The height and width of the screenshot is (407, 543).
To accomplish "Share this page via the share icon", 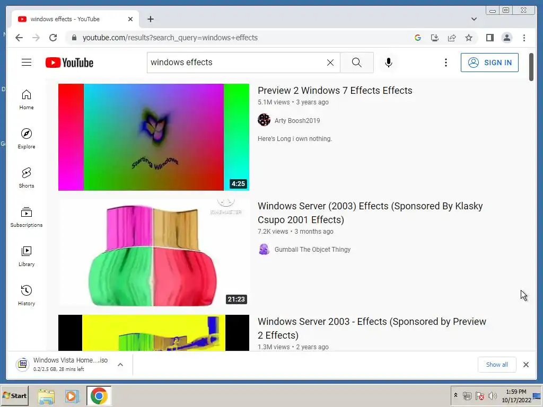I will [x=452, y=38].
